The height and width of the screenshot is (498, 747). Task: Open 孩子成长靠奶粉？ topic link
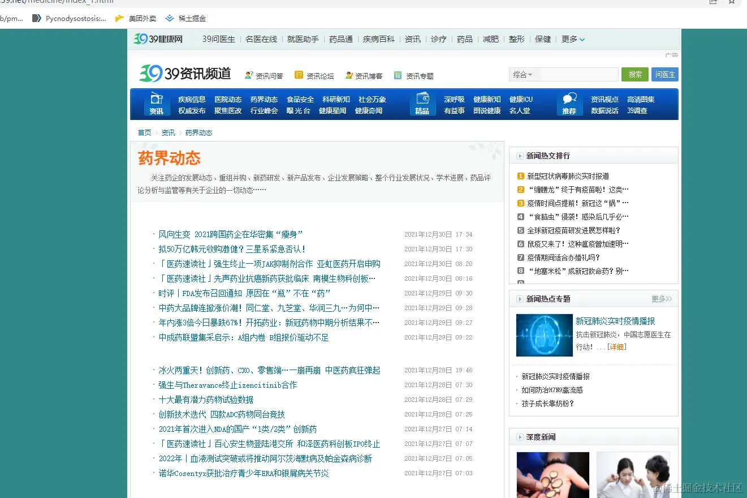(548, 403)
